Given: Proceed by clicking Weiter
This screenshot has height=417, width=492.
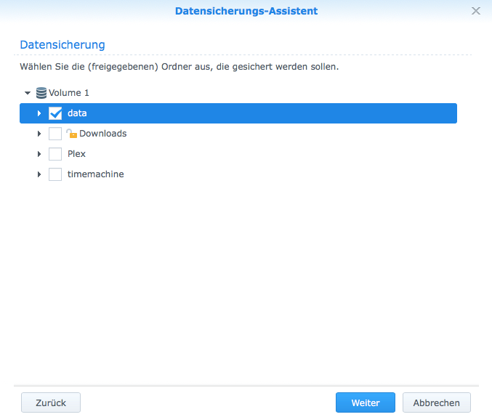Looking at the screenshot, I should (366, 402).
